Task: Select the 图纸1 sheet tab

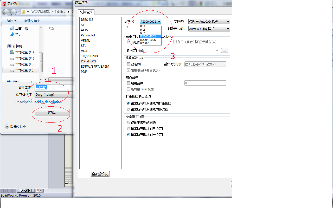Action: [x=26, y=191]
